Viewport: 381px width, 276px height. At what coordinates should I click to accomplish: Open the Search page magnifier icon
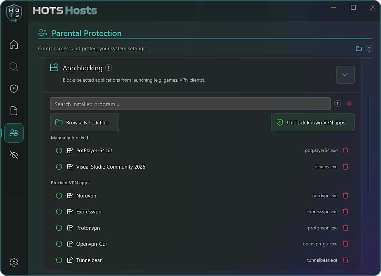(x=14, y=67)
